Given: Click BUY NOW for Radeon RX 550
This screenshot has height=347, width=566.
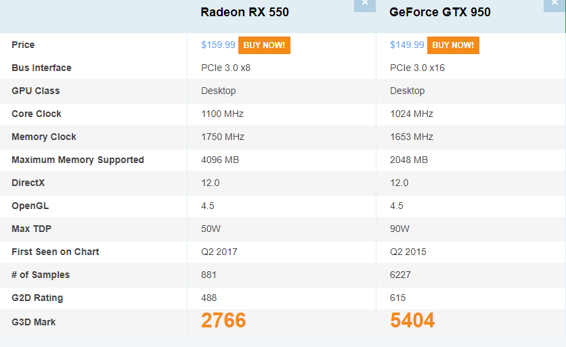Looking at the screenshot, I should point(264,45).
